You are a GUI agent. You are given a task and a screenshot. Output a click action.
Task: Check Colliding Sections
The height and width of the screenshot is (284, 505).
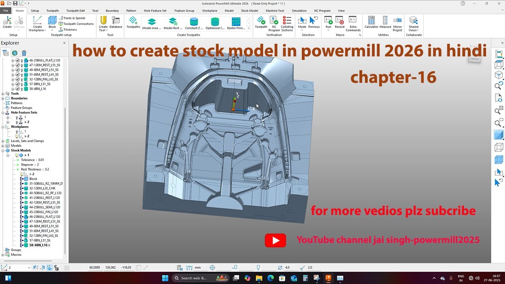[x=287, y=24]
